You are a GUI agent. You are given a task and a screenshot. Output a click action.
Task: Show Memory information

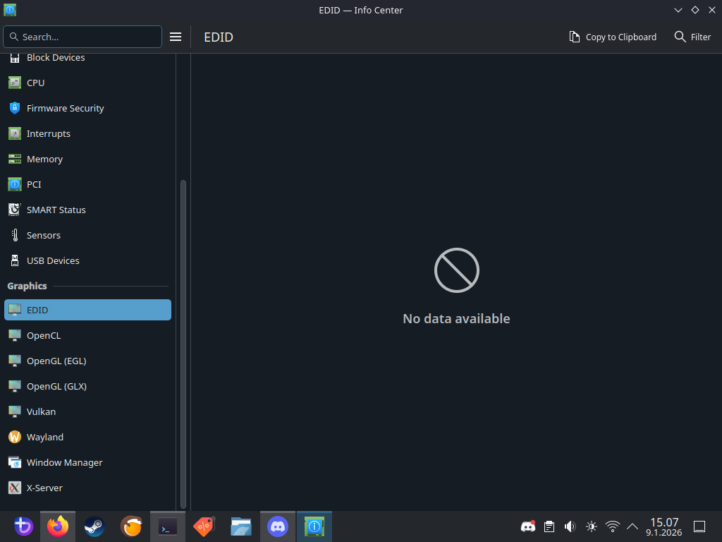pos(87,159)
